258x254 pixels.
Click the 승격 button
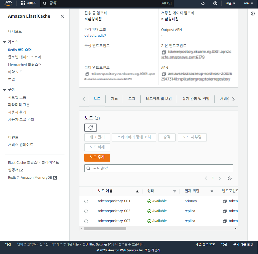(x=167, y=137)
